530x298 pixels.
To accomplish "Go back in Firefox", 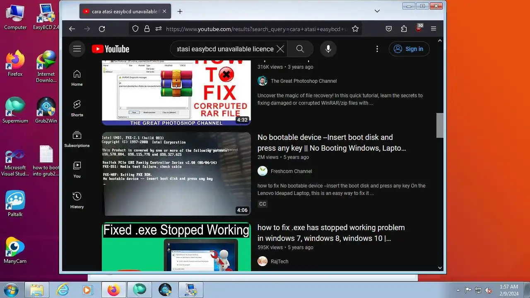I will [72, 29].
